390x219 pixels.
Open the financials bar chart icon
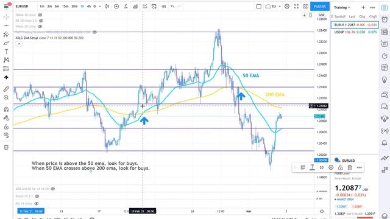pos(135,7)
